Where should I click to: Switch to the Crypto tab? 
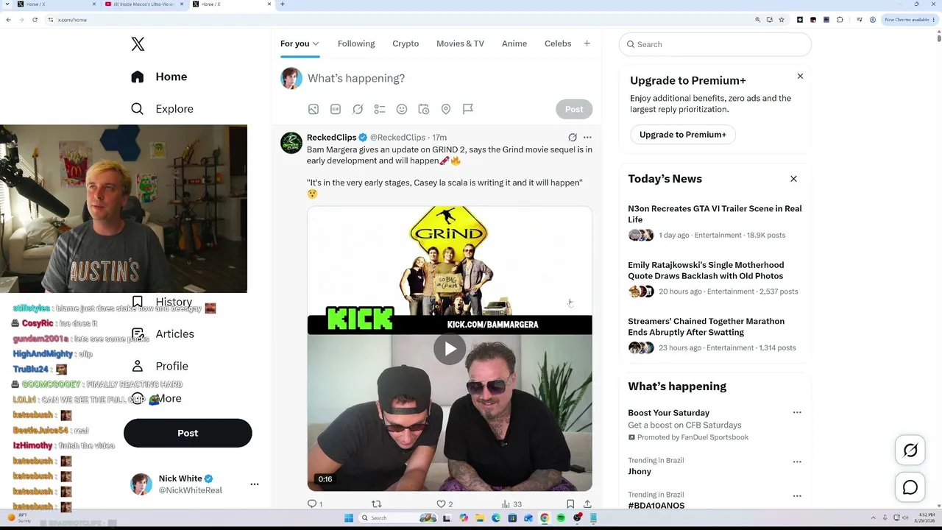pyautogui.click(x=406, y=44)
